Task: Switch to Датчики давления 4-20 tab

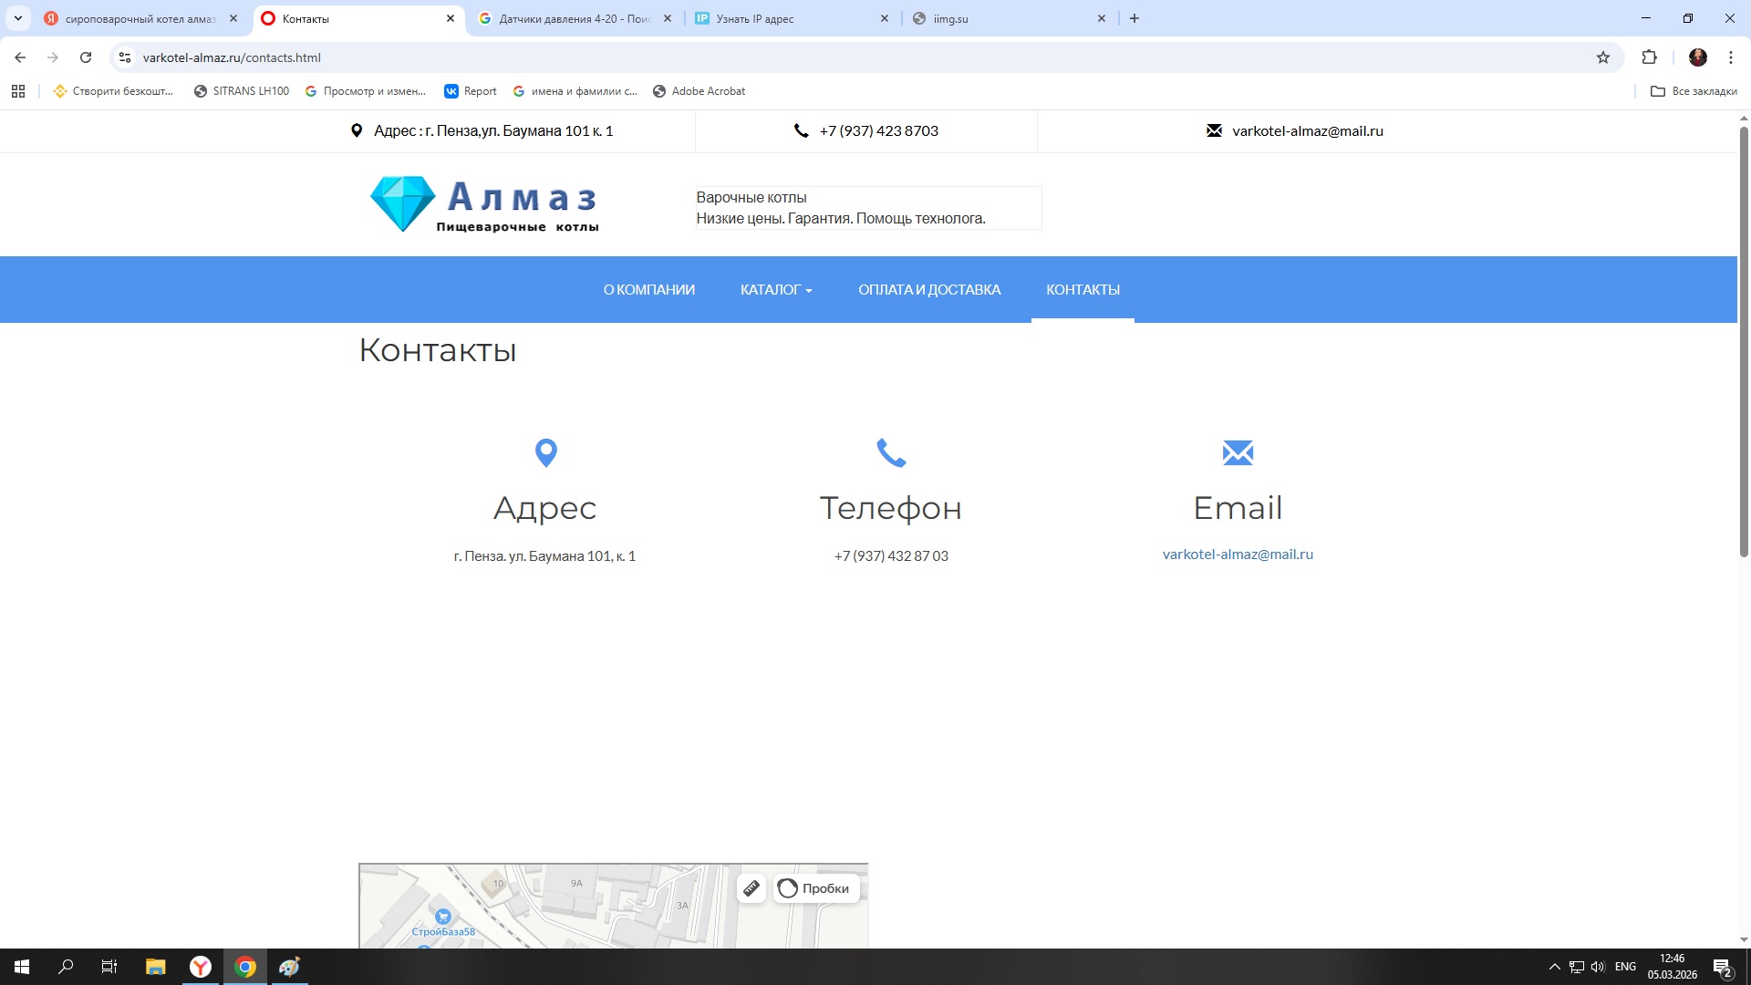Action: point(575,18)
